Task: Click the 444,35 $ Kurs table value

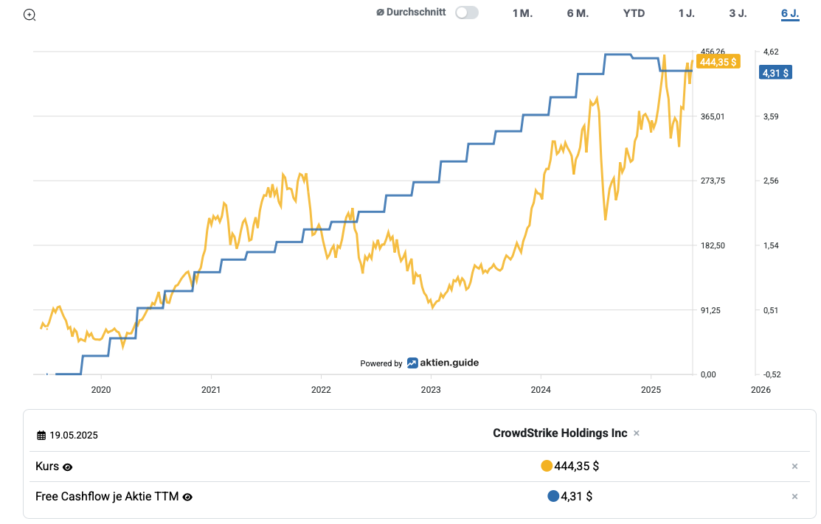Action: 577,466
